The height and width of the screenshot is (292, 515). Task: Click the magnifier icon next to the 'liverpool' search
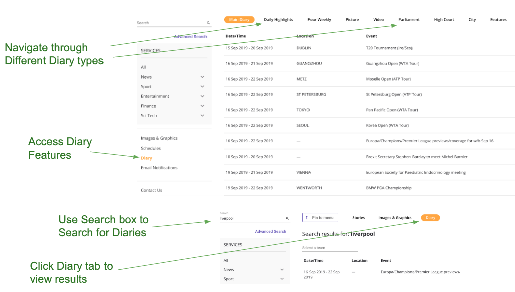click(287, 219)
